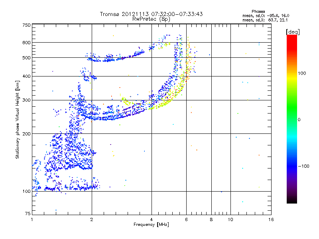Click the x-axis tick label '2'

click(x=92, y=219)
